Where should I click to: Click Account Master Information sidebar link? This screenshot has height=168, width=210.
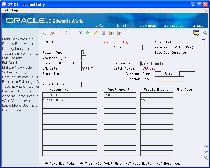tap(21, 96)
